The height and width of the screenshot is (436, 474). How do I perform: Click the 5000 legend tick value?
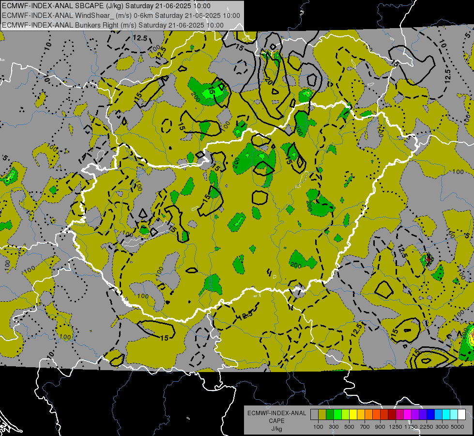tap(458, 427)
